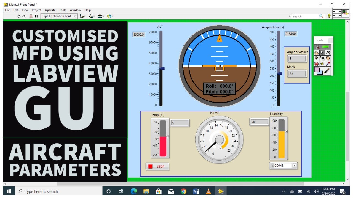Click the Temp thermometer slider pointer
The width and height of the screenshot is (353, 198).
click(x=168, y=136)
